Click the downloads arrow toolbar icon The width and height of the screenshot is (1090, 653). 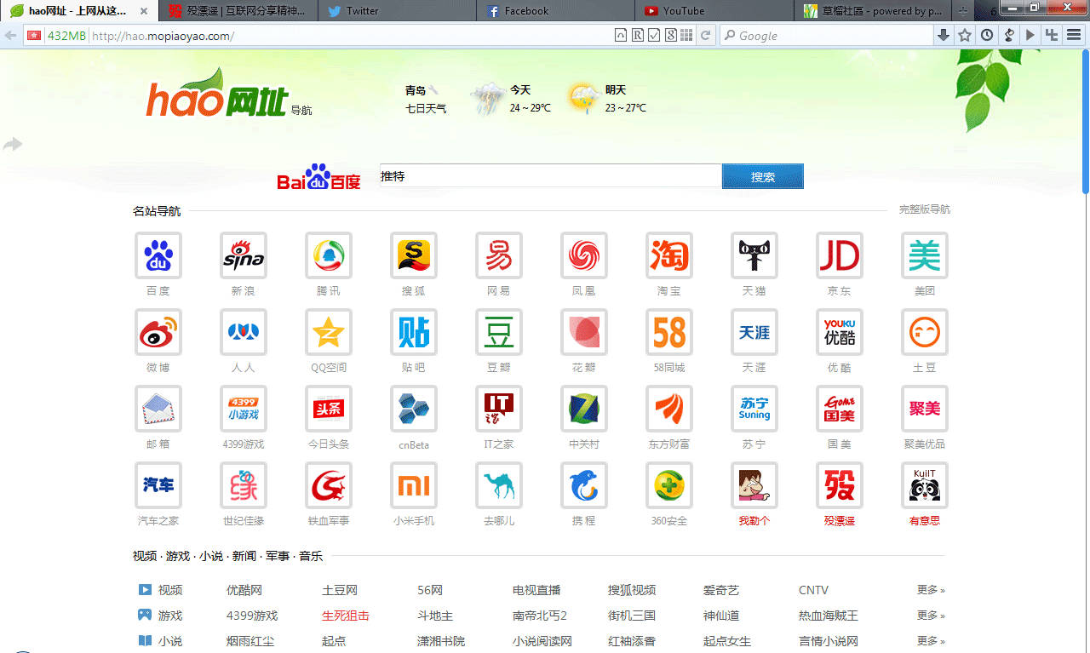pyautogui.click(x=944, y=35)
